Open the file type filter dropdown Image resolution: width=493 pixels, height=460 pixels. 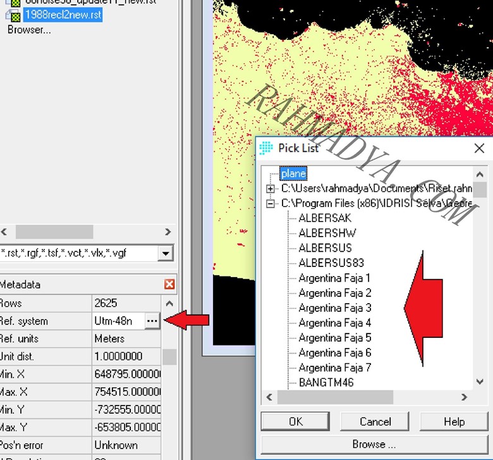click(166, 254)
